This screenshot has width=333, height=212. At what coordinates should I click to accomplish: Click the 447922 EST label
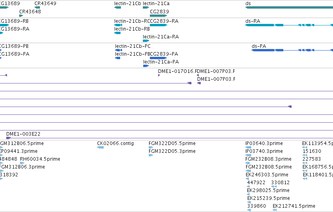pos(256,183)
